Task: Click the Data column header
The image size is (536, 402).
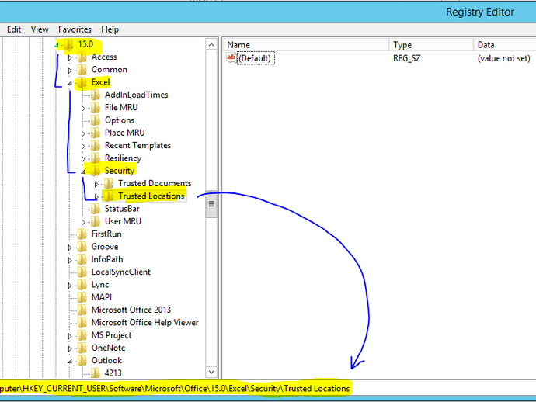Action: [x=505, y=45]
